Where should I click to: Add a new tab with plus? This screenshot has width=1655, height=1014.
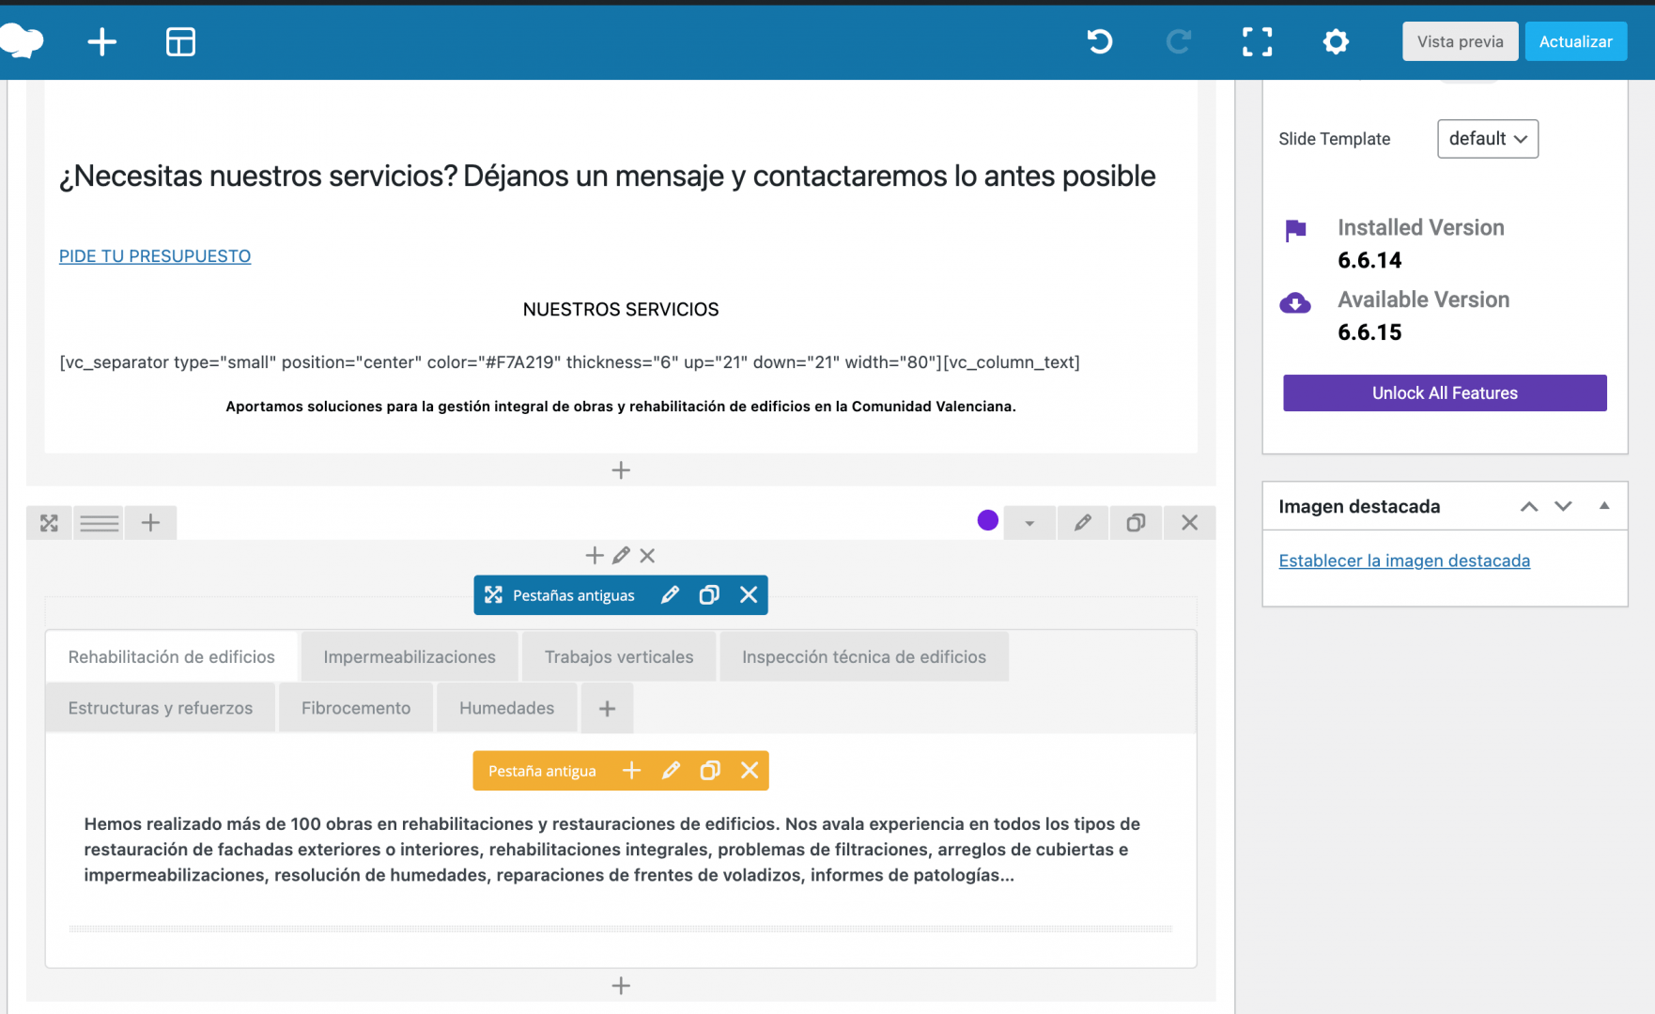coord(607,709)
